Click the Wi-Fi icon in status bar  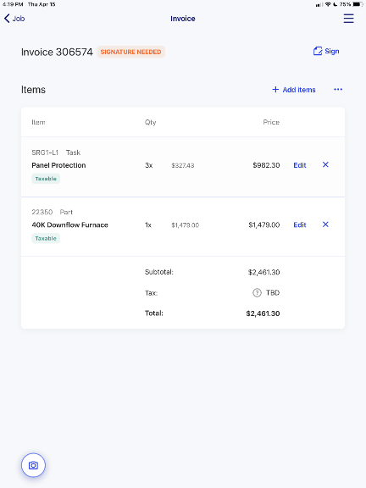pos(328,4)
